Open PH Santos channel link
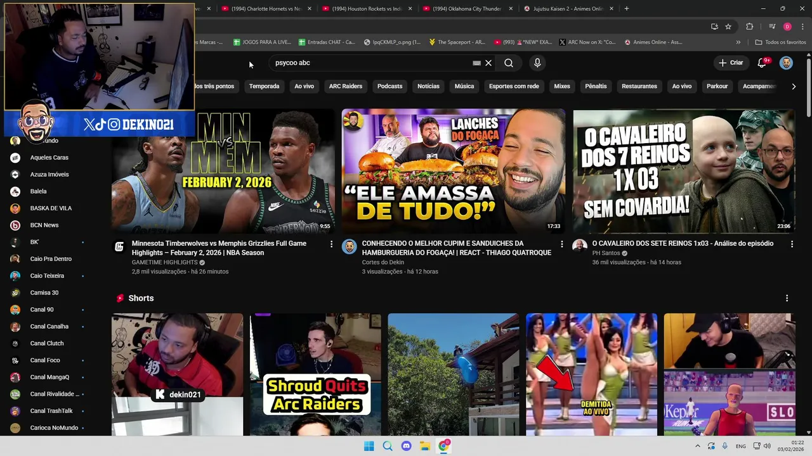Viewport: 812px width, 456px height. pyautogui.click(x=606, y=253)
